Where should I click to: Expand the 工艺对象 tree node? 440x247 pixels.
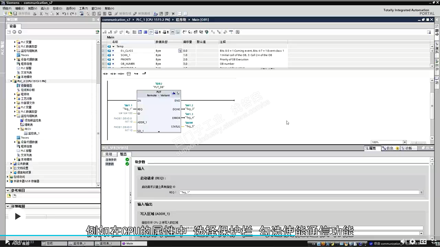click(15, 99)
